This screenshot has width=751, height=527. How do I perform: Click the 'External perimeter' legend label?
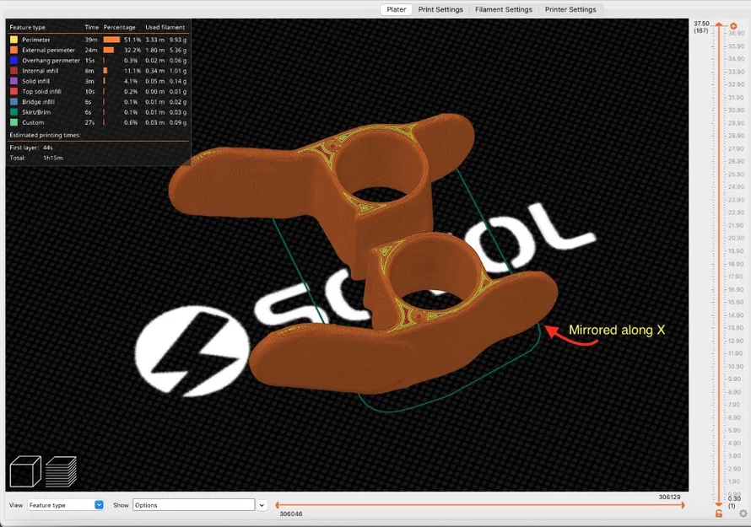pyautogui.click(x=48, y=50)
